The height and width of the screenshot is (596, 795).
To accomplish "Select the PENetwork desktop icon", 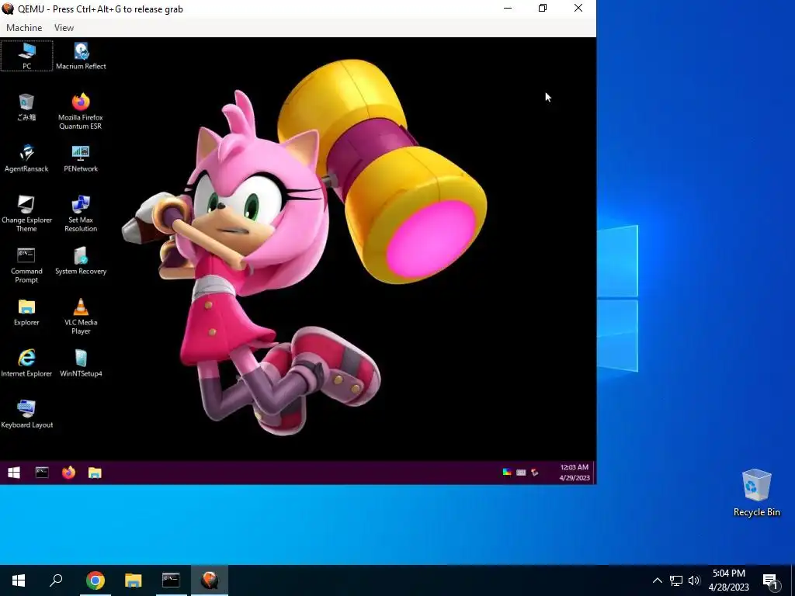I will pos(81,158).
